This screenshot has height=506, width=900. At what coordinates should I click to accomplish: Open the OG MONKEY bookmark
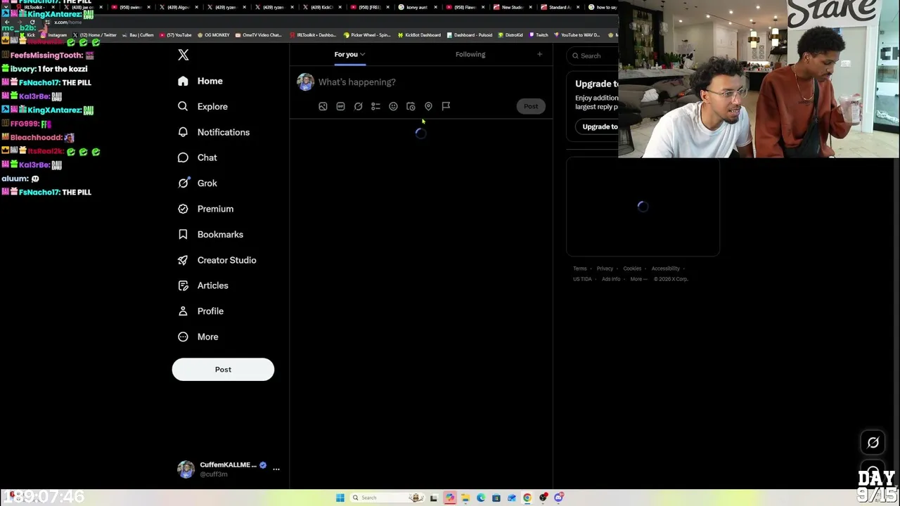(x=213, y=35)
